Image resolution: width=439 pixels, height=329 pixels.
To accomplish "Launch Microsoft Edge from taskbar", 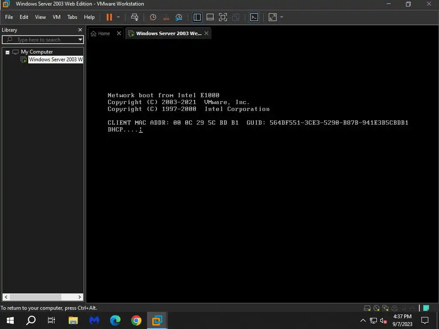I will [x=115, y=320].
